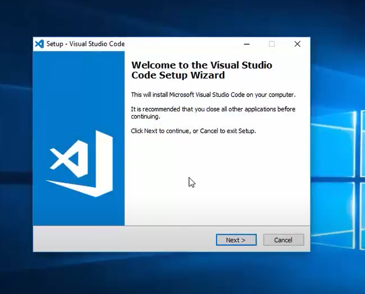Minimize the Setup window

[x=247, y=44]
